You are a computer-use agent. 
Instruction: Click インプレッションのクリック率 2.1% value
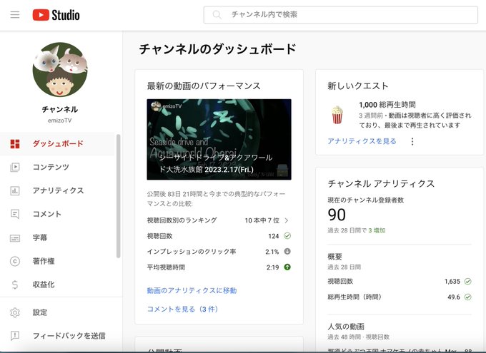tap(272, 252)
